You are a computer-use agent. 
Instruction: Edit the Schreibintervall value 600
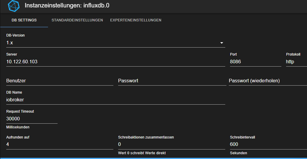pos(269,144)
